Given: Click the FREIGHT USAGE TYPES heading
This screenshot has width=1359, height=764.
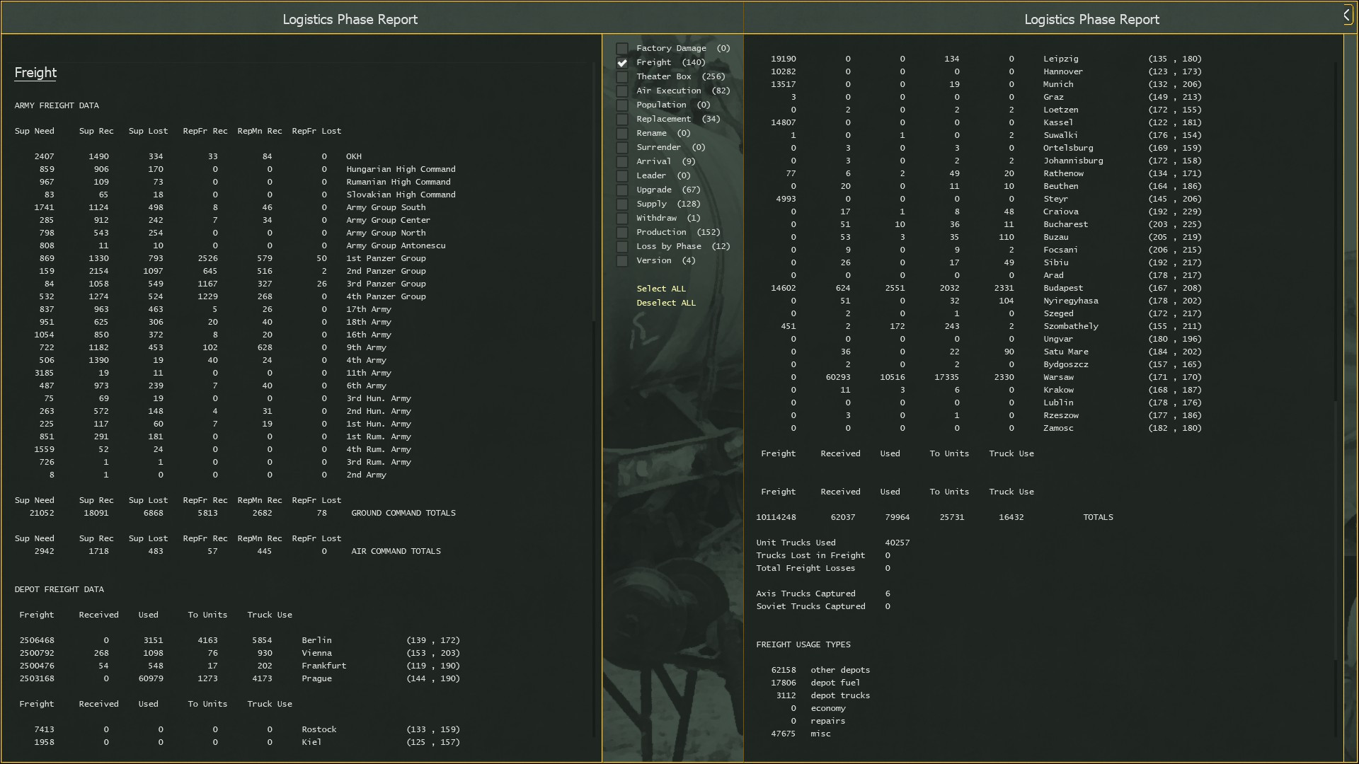Looking at the screenshot, I should point(803,644).
